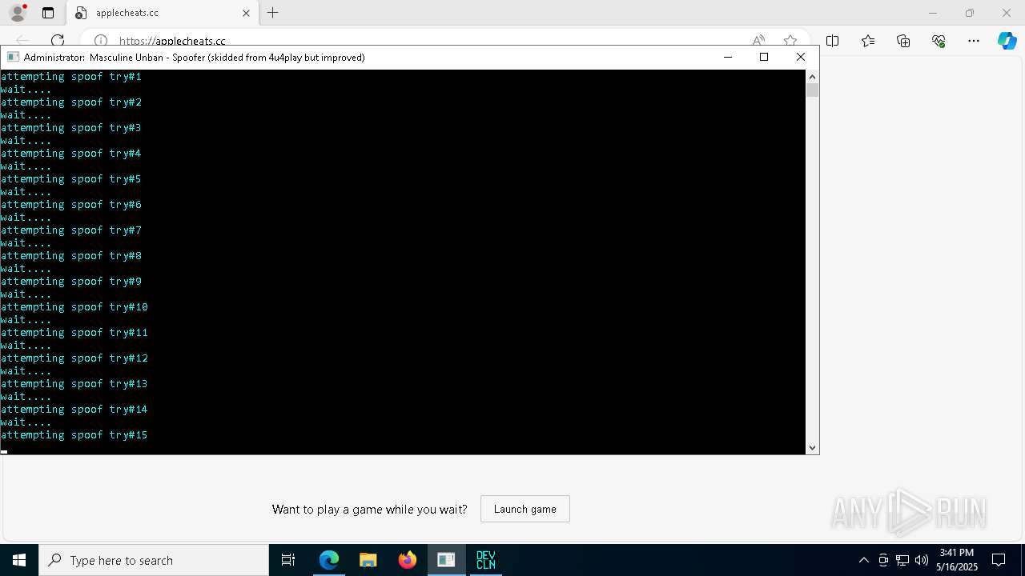The height and width of the screenshot is (576, 1025).
Task: Open the Edge tab actions menu icon
Action: [x=48, y=13]
